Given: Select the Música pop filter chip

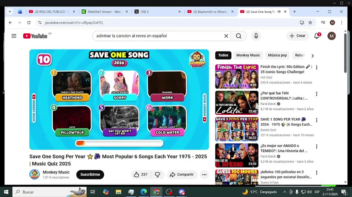Looking at the screenshot, I should click(277, 55).
